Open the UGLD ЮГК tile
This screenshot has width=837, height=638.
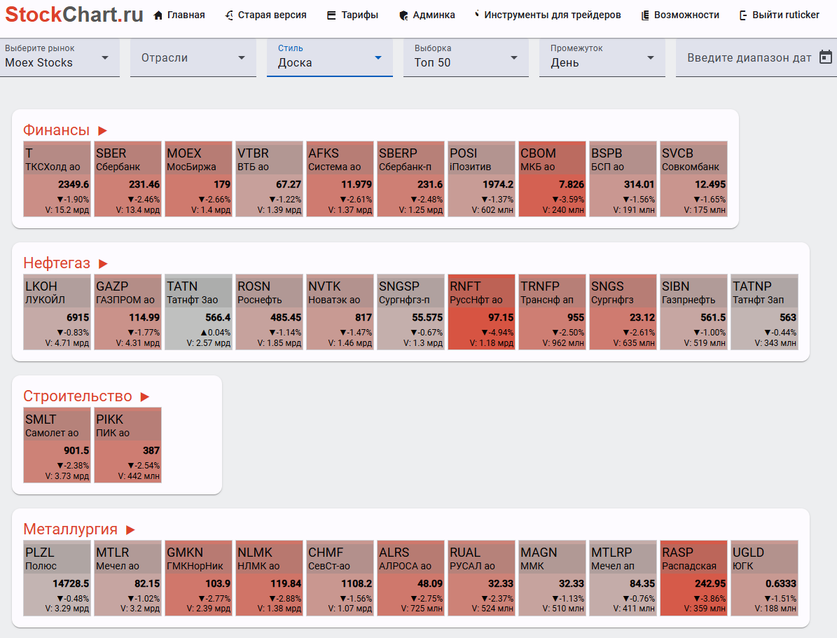pos(764,578)
